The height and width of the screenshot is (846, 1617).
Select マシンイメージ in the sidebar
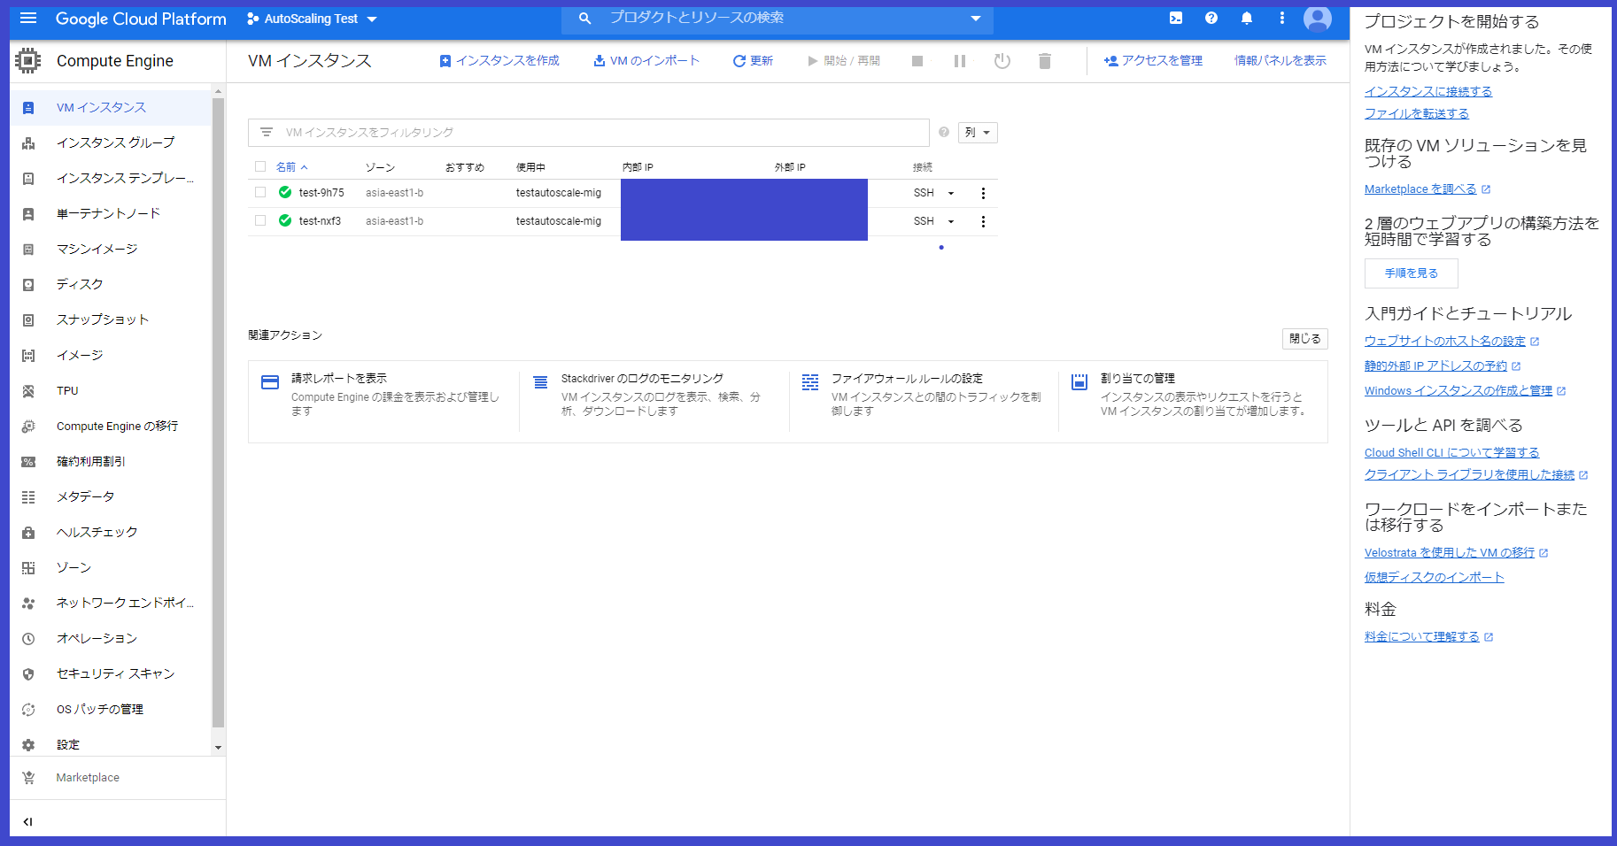112,250
